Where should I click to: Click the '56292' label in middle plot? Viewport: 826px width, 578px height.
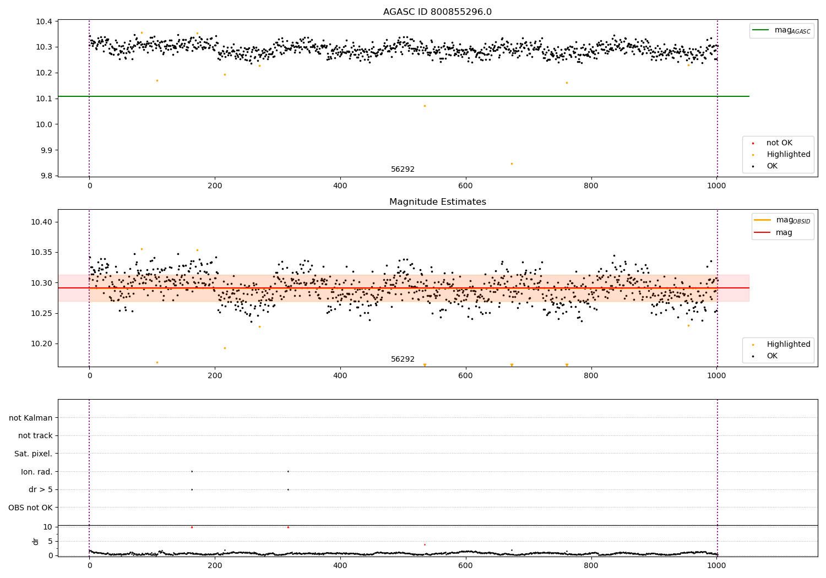(x=403, y=359)
